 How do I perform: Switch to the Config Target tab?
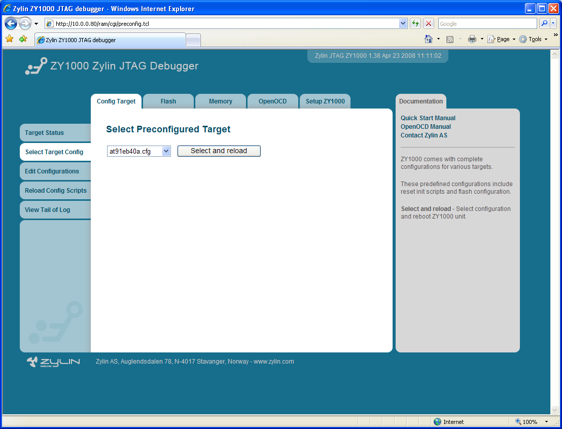[116, 101]
